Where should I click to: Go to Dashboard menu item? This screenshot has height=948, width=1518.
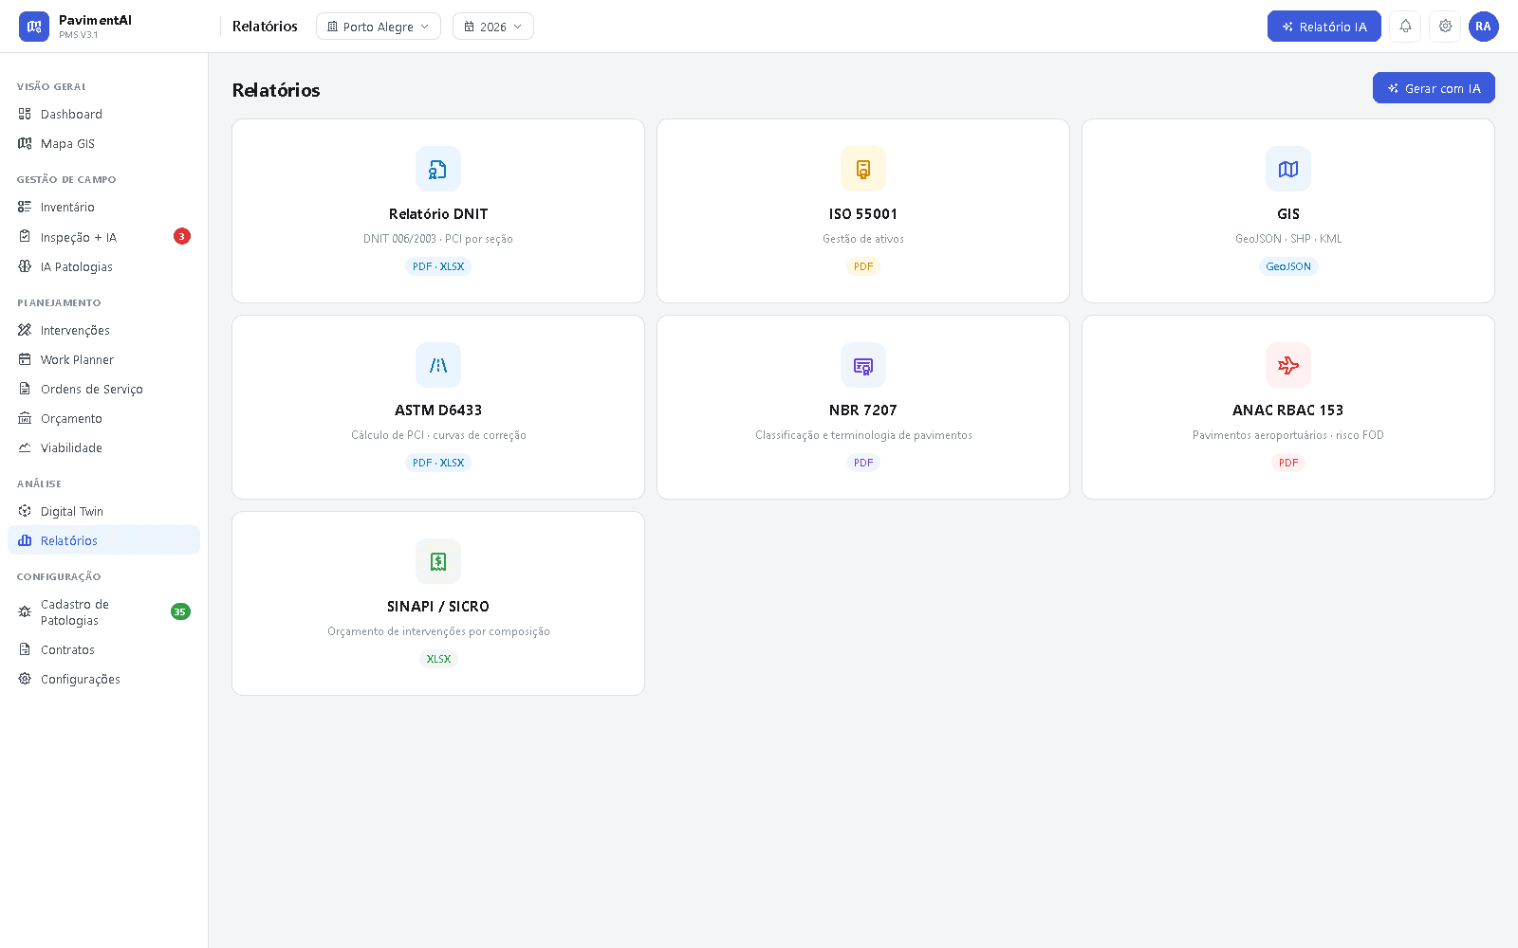[x=104, y=114]
